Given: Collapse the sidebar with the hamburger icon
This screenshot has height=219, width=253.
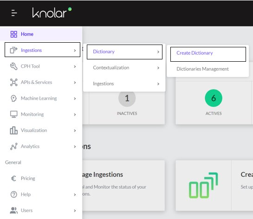Looking at the screenshot, I should coord(14,13).
